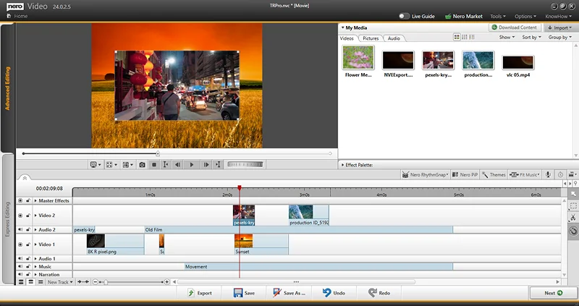
Task: Click the microphone narration record icon
Action: click(x=548, y=174)
